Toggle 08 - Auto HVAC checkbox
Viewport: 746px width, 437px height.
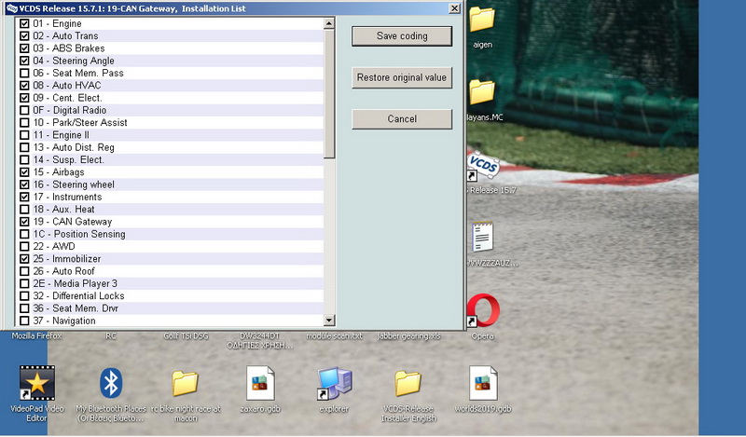(24, 85)
